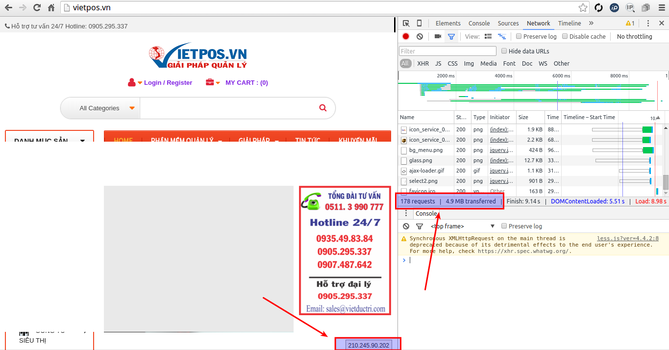
Task: Click the red user icon beside Login
Action: pos(131,82)
